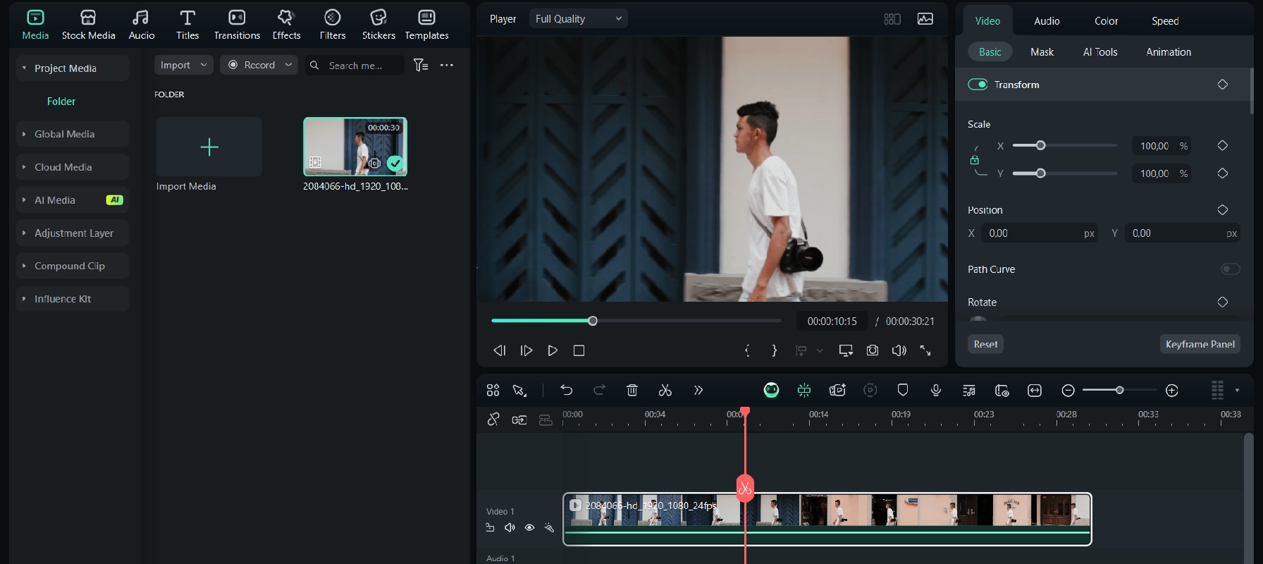
Task: Open the Filters tab
Action: click(x=333, y=25)
